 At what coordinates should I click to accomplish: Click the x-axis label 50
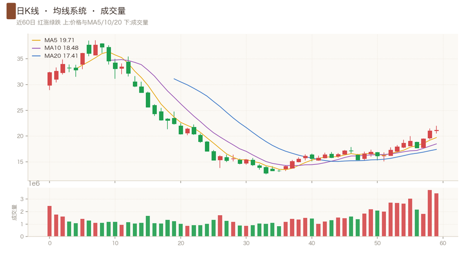[377, 243]
